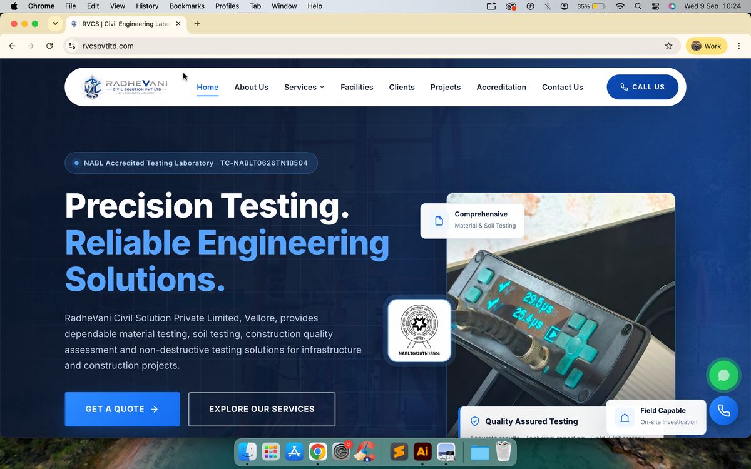Click the Siri icon in the menu bar
This screenshot has width=751, height=469.
tap(672, 6)
